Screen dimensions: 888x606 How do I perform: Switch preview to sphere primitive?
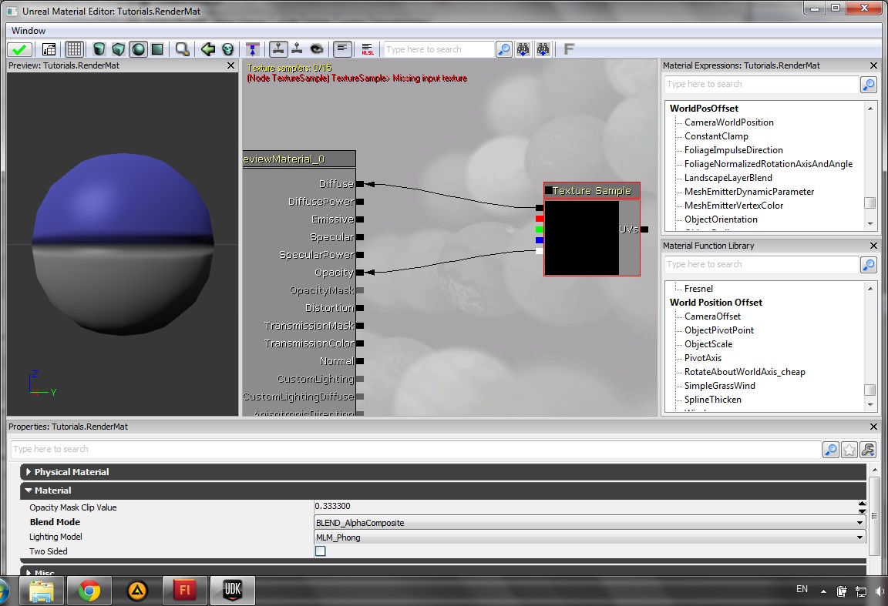[x=138, y=49]
